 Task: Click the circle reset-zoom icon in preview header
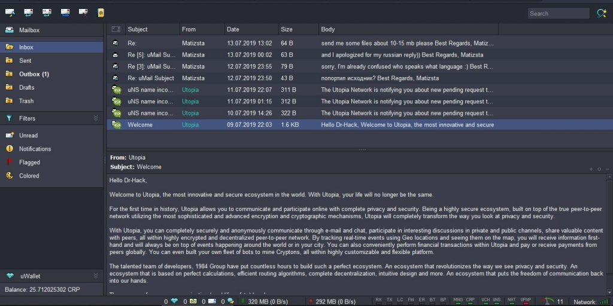(599, 169)
